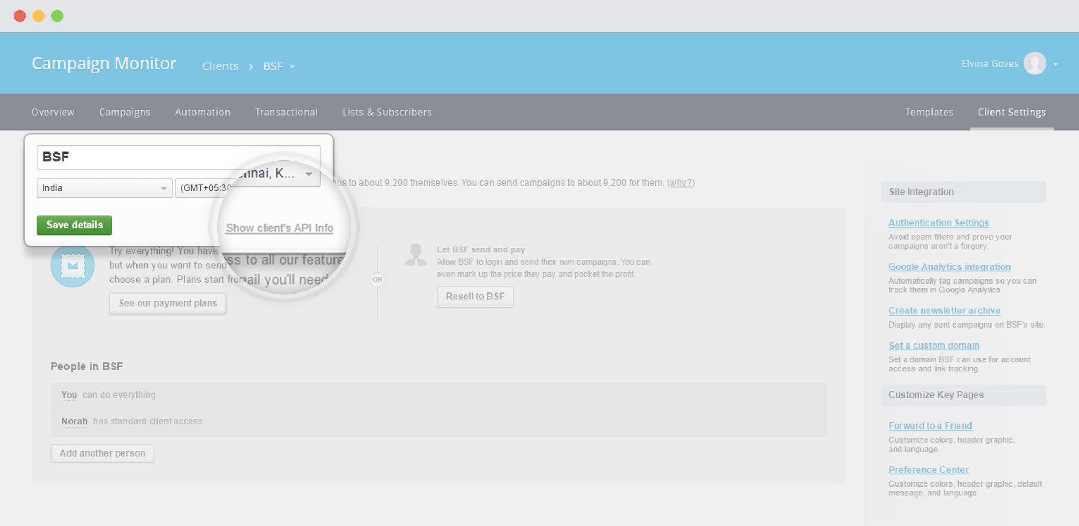Click the Elvina Goves username text
Image resolution: width=1079 pixels, height=526 pixels.
(x=989, y=64)
